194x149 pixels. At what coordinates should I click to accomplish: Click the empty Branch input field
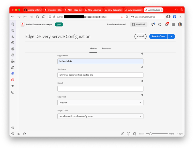(x=100, y=89)
